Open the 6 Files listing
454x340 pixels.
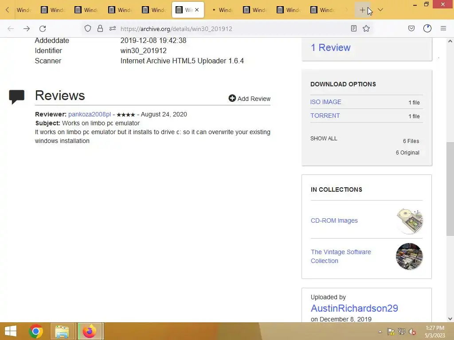coord(411,141)
